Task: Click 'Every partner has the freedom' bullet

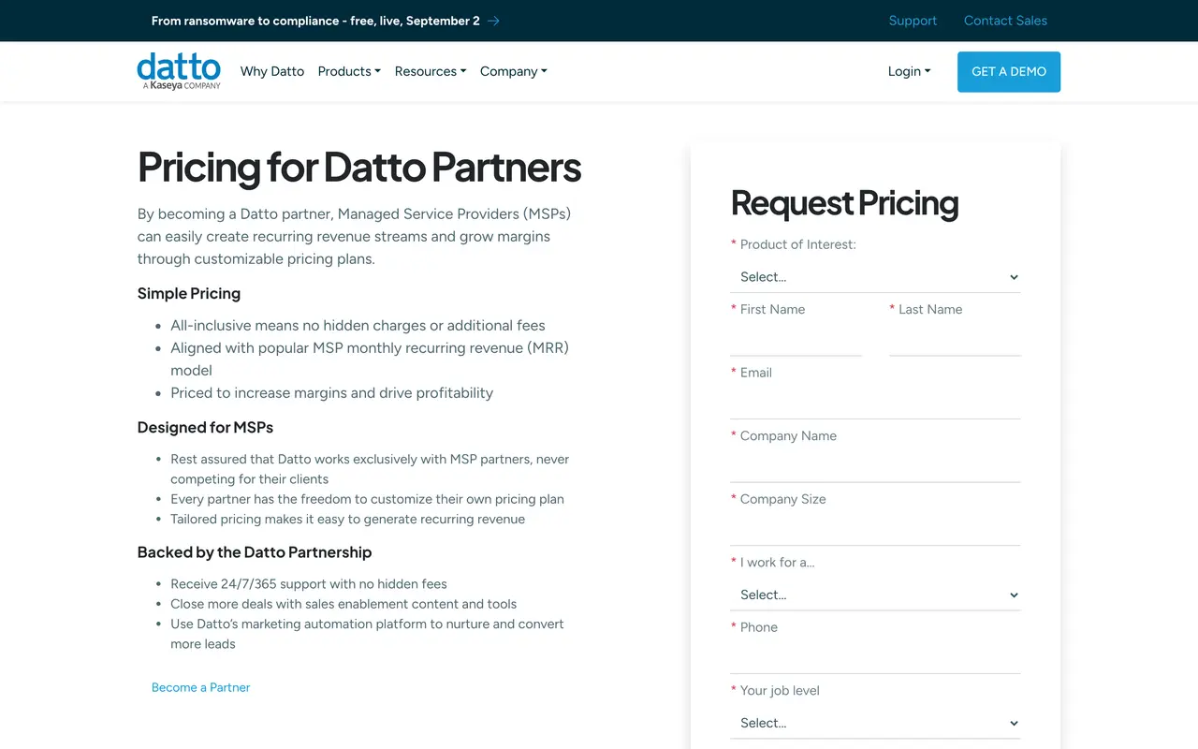Action: pos(367,499)
